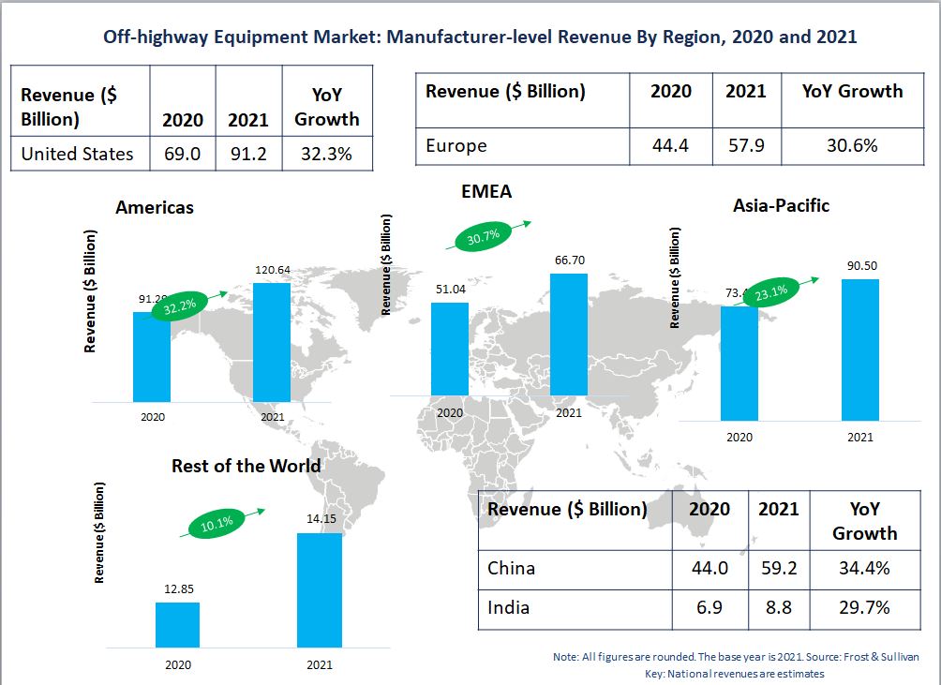Select the EMEA 2020 bar labeled 51.04
Image resolution: width=941 pixels, height=685 pixels.
point(450,350)
